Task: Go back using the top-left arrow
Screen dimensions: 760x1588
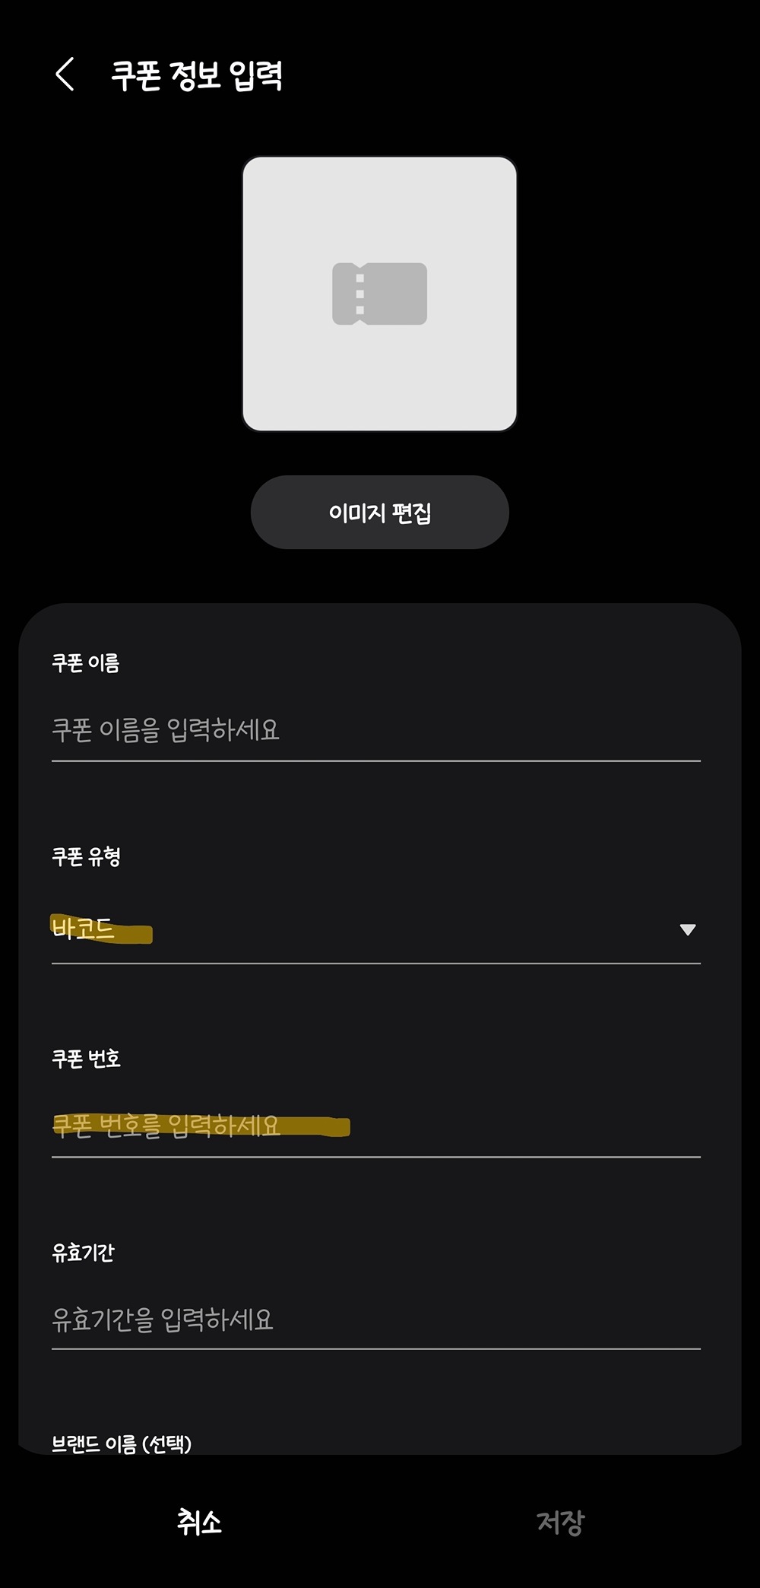Action: point(65,75)
